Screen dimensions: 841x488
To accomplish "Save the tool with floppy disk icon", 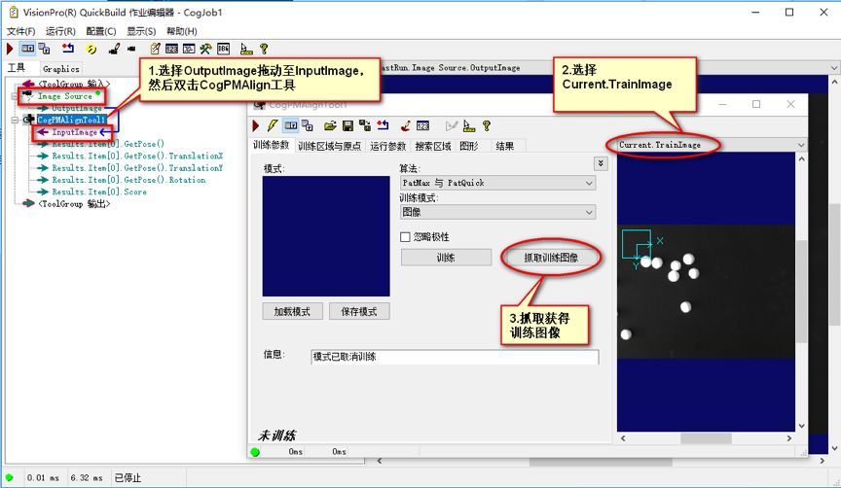I will 347,125.
